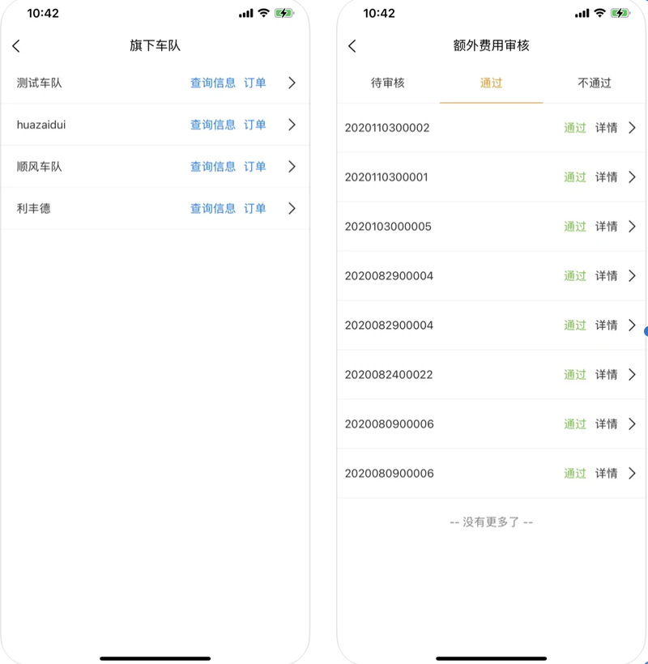Select the 通过 tab
The width and height of the screenshot is (648, 664).
click(492, 83)
